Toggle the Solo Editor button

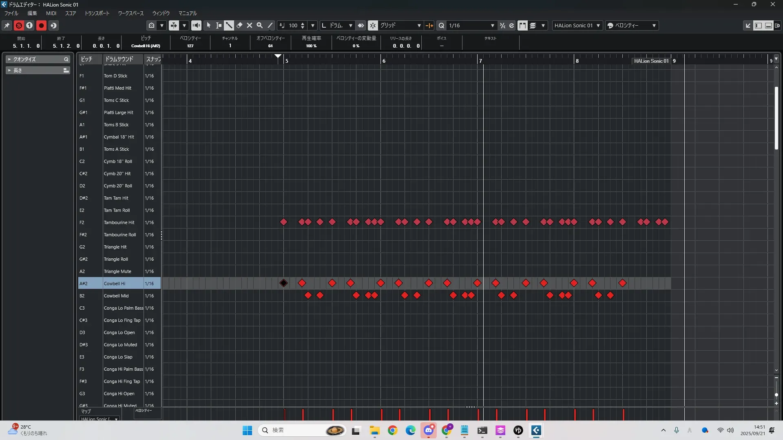(x=19, y=25)
